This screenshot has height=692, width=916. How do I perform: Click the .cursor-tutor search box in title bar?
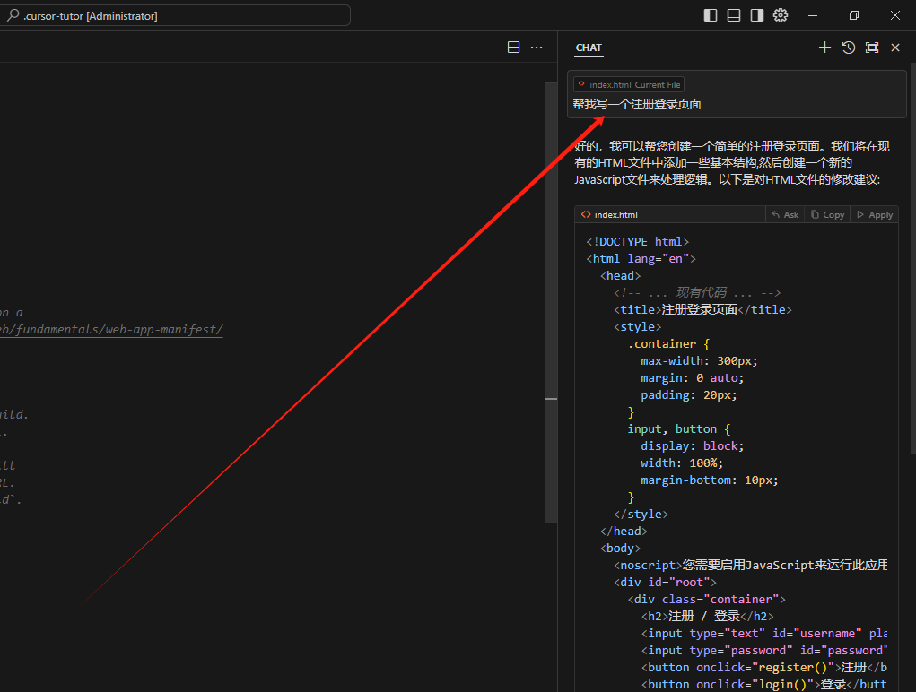(x=175, y=14)
